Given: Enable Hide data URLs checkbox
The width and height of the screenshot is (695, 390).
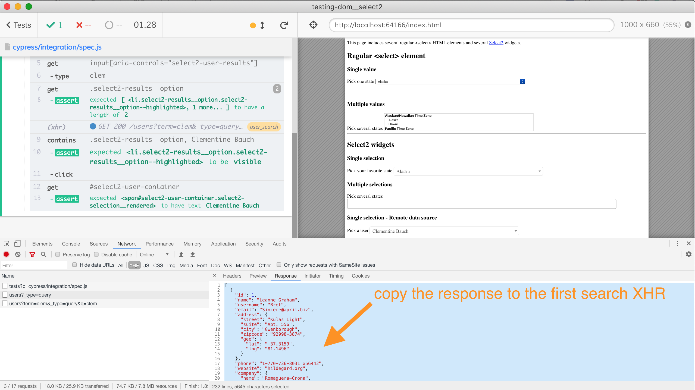Looking at the screenshot, I should click(74, 265).
